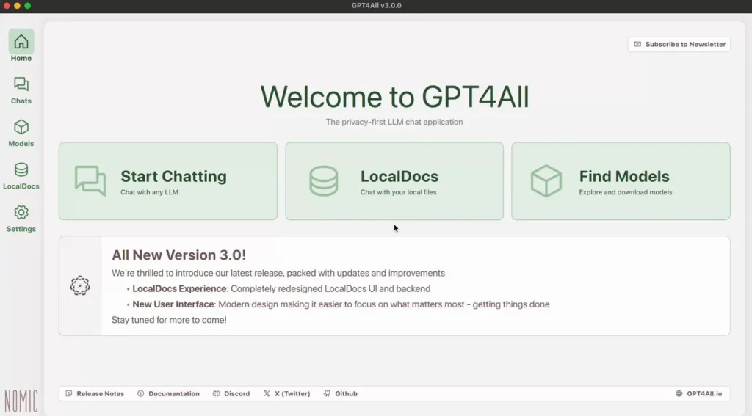Open the Documentation link
The height and width of the screenshot is (416, 752).
point(168,394)
